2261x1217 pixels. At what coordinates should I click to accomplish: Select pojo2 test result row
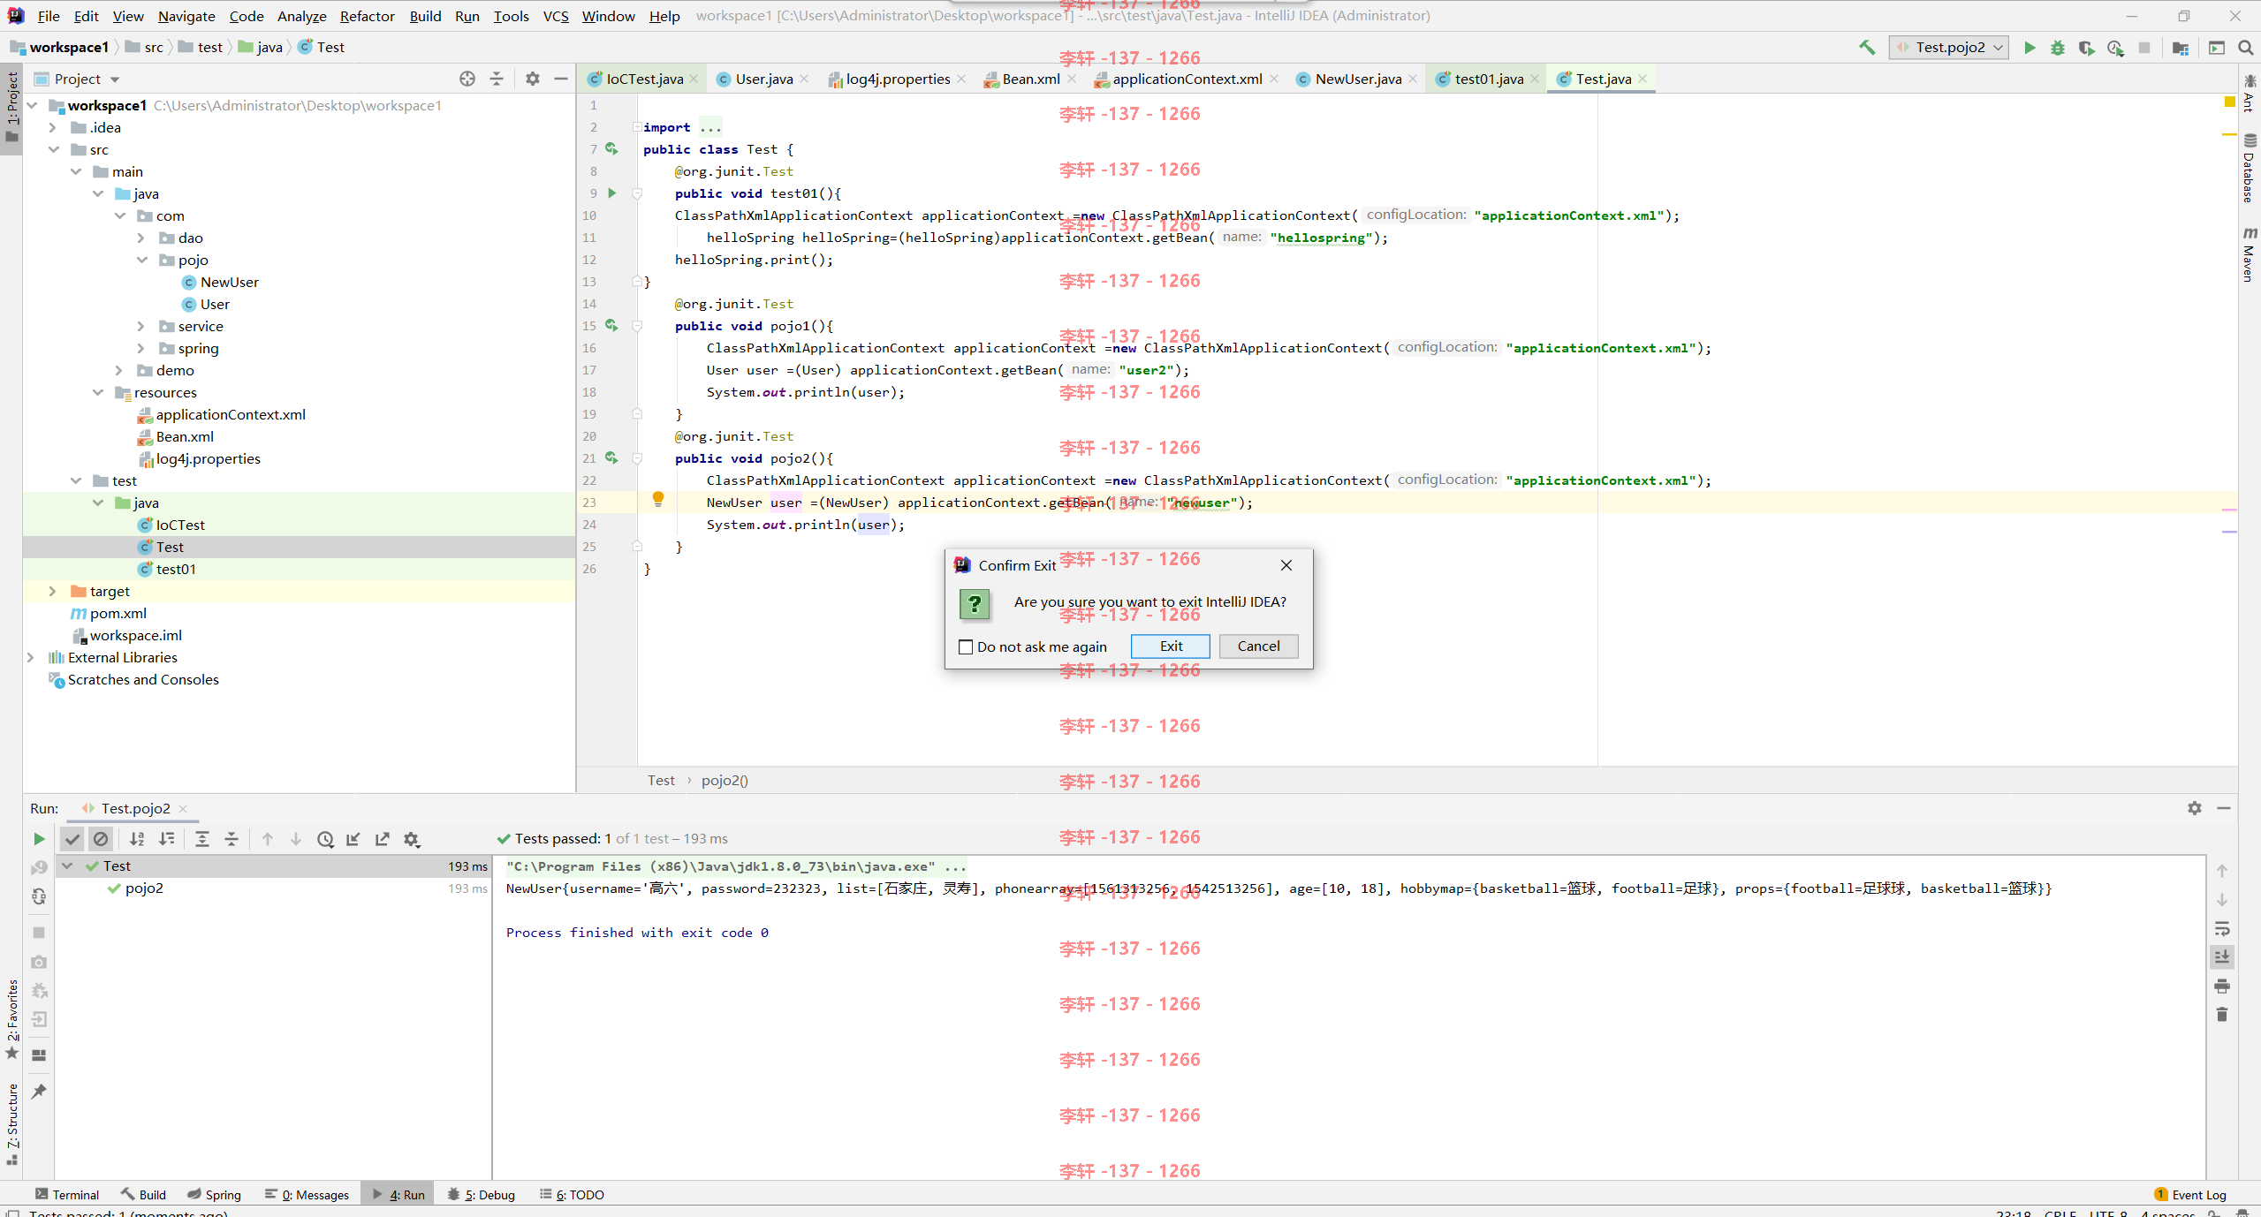[x=274, y=888]
